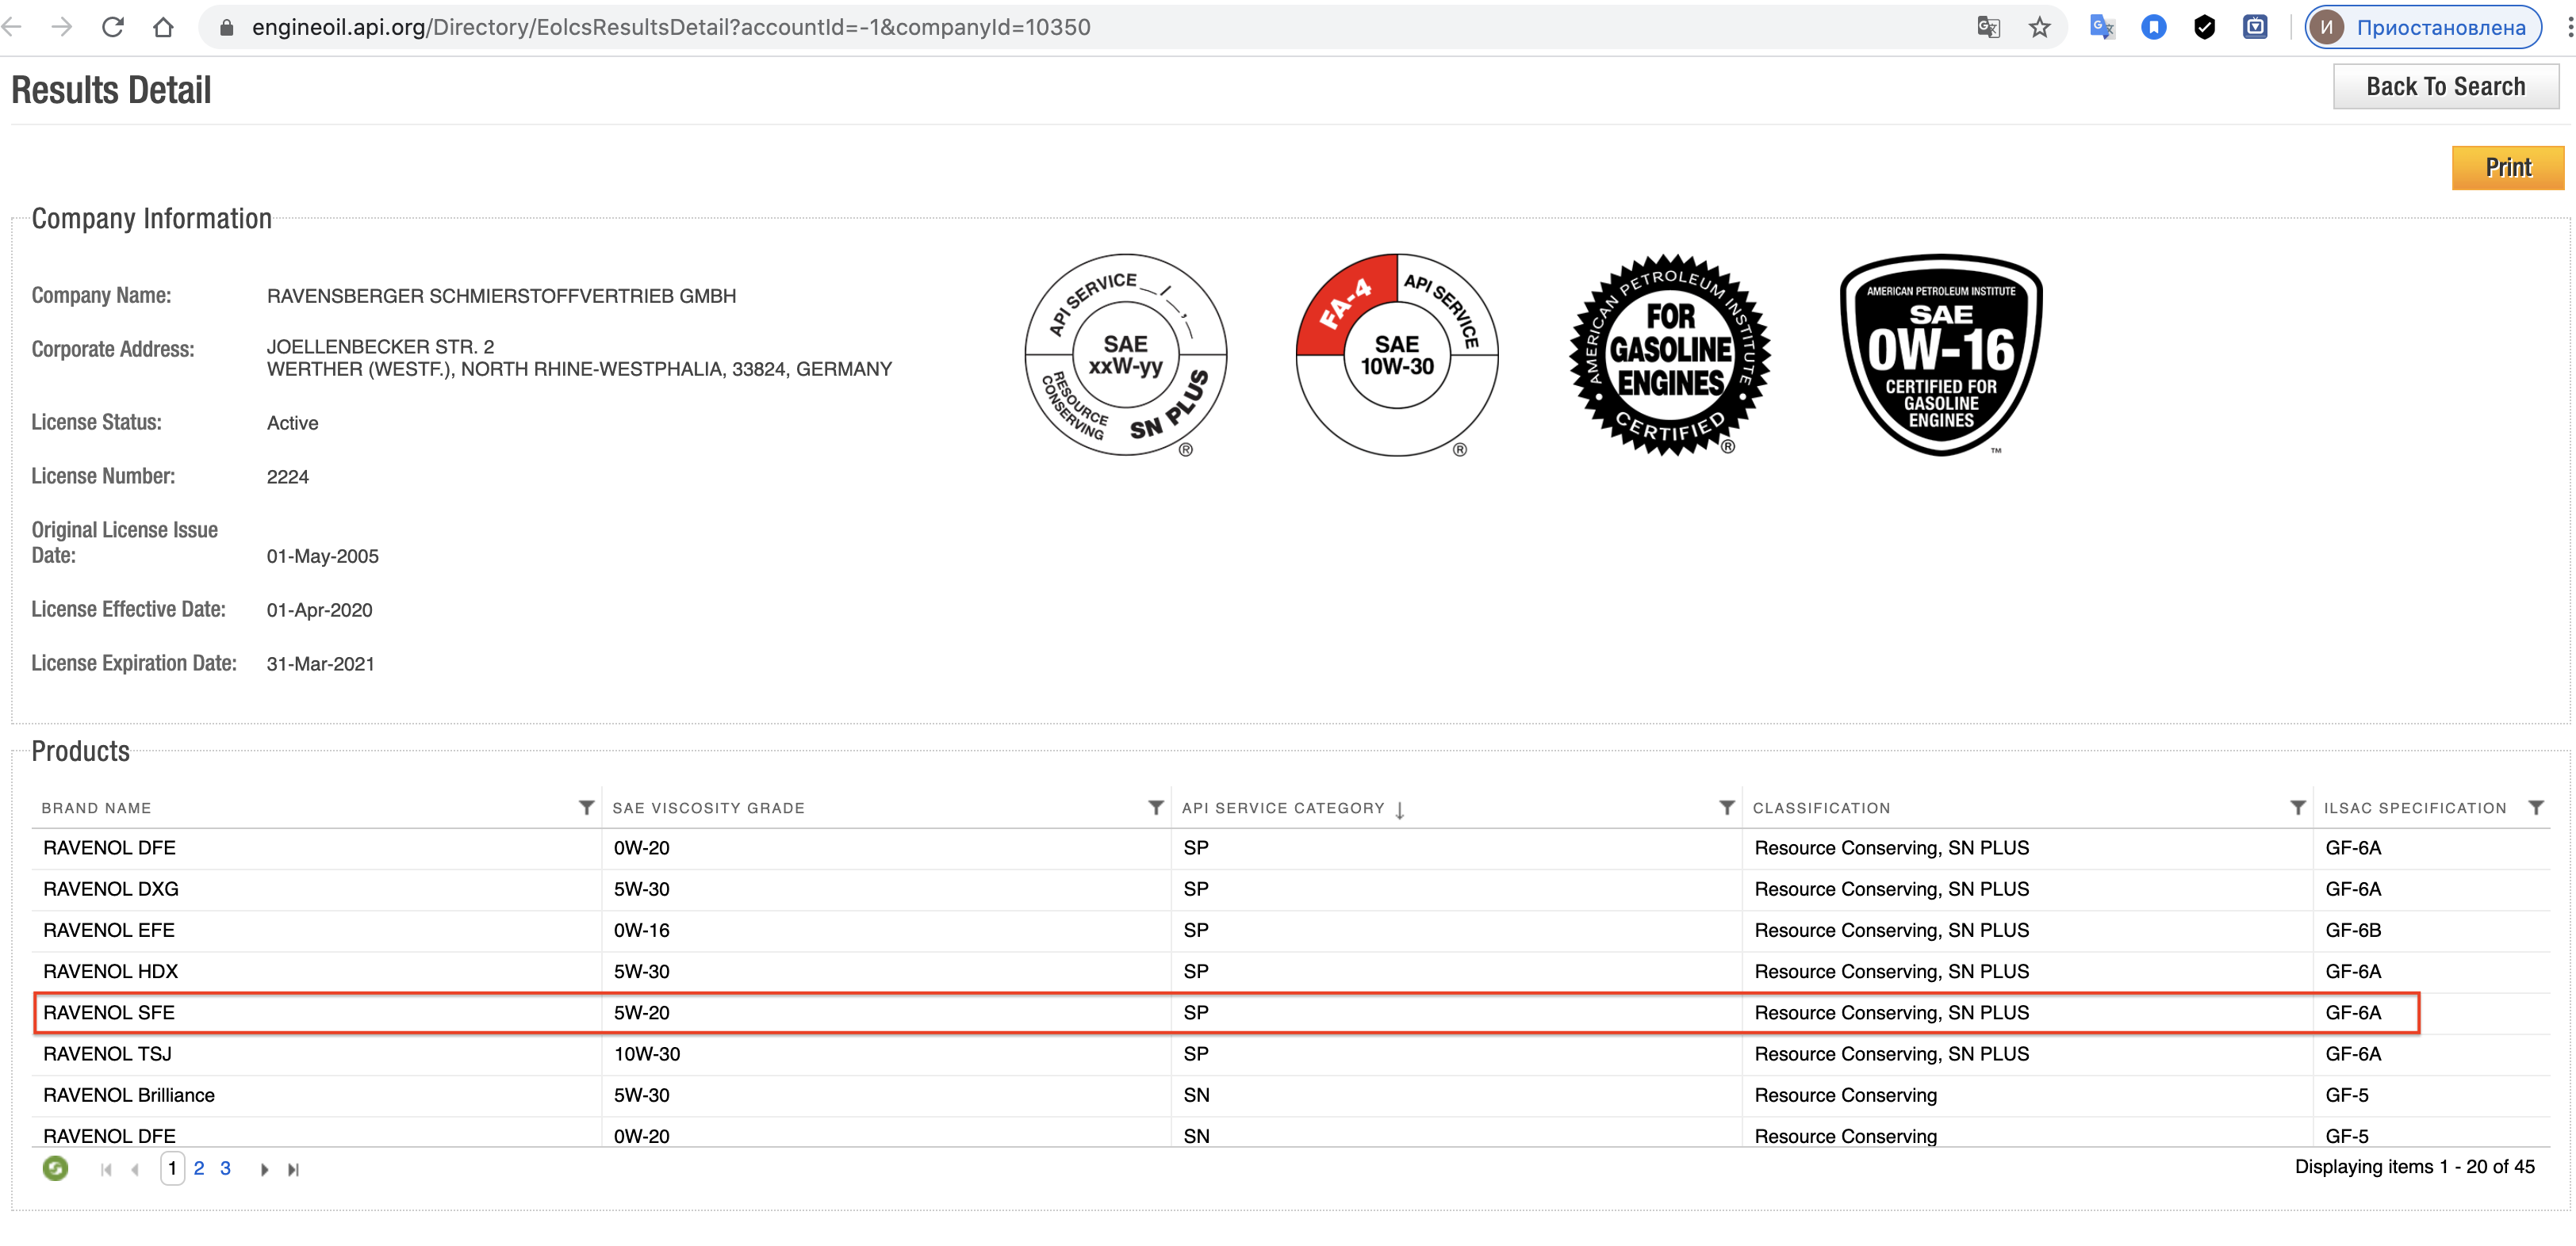
Task: Click the browser forward arrow
Action: (x=62, y=27)
